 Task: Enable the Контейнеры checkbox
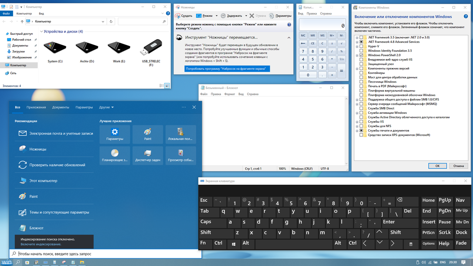pyautogui.click(x=361, y=73)
